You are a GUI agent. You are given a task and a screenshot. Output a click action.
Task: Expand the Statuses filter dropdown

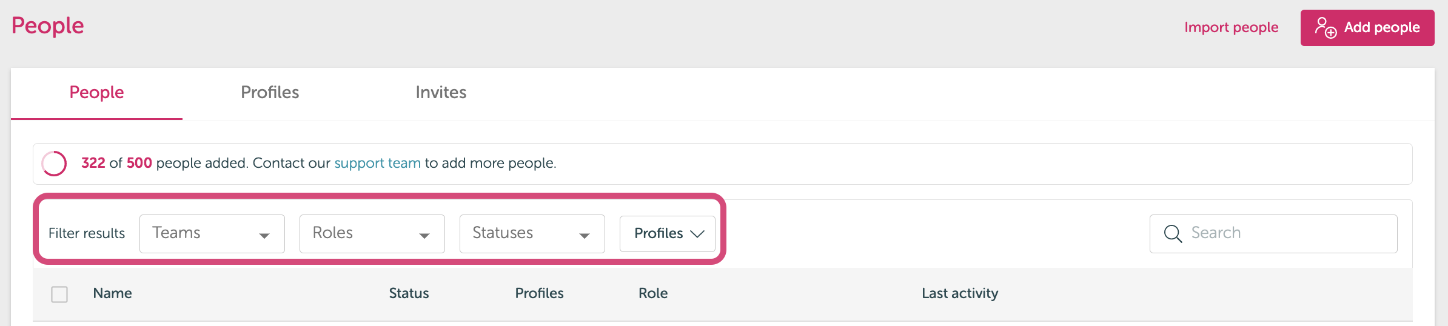pos(532,234)
